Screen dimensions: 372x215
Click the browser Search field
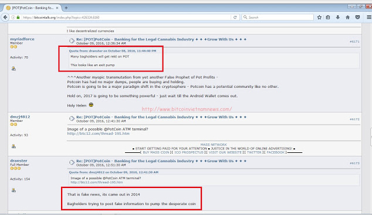click(278, 18)
